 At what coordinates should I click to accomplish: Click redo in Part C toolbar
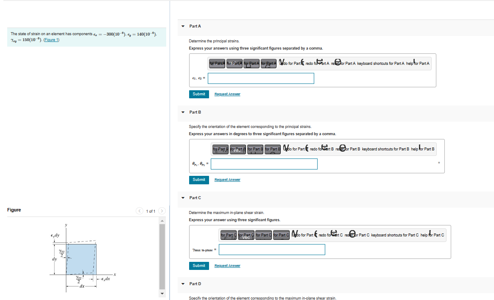point(330,235)
